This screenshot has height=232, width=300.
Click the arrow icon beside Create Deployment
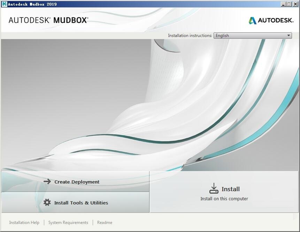click(x=47, y=182)
